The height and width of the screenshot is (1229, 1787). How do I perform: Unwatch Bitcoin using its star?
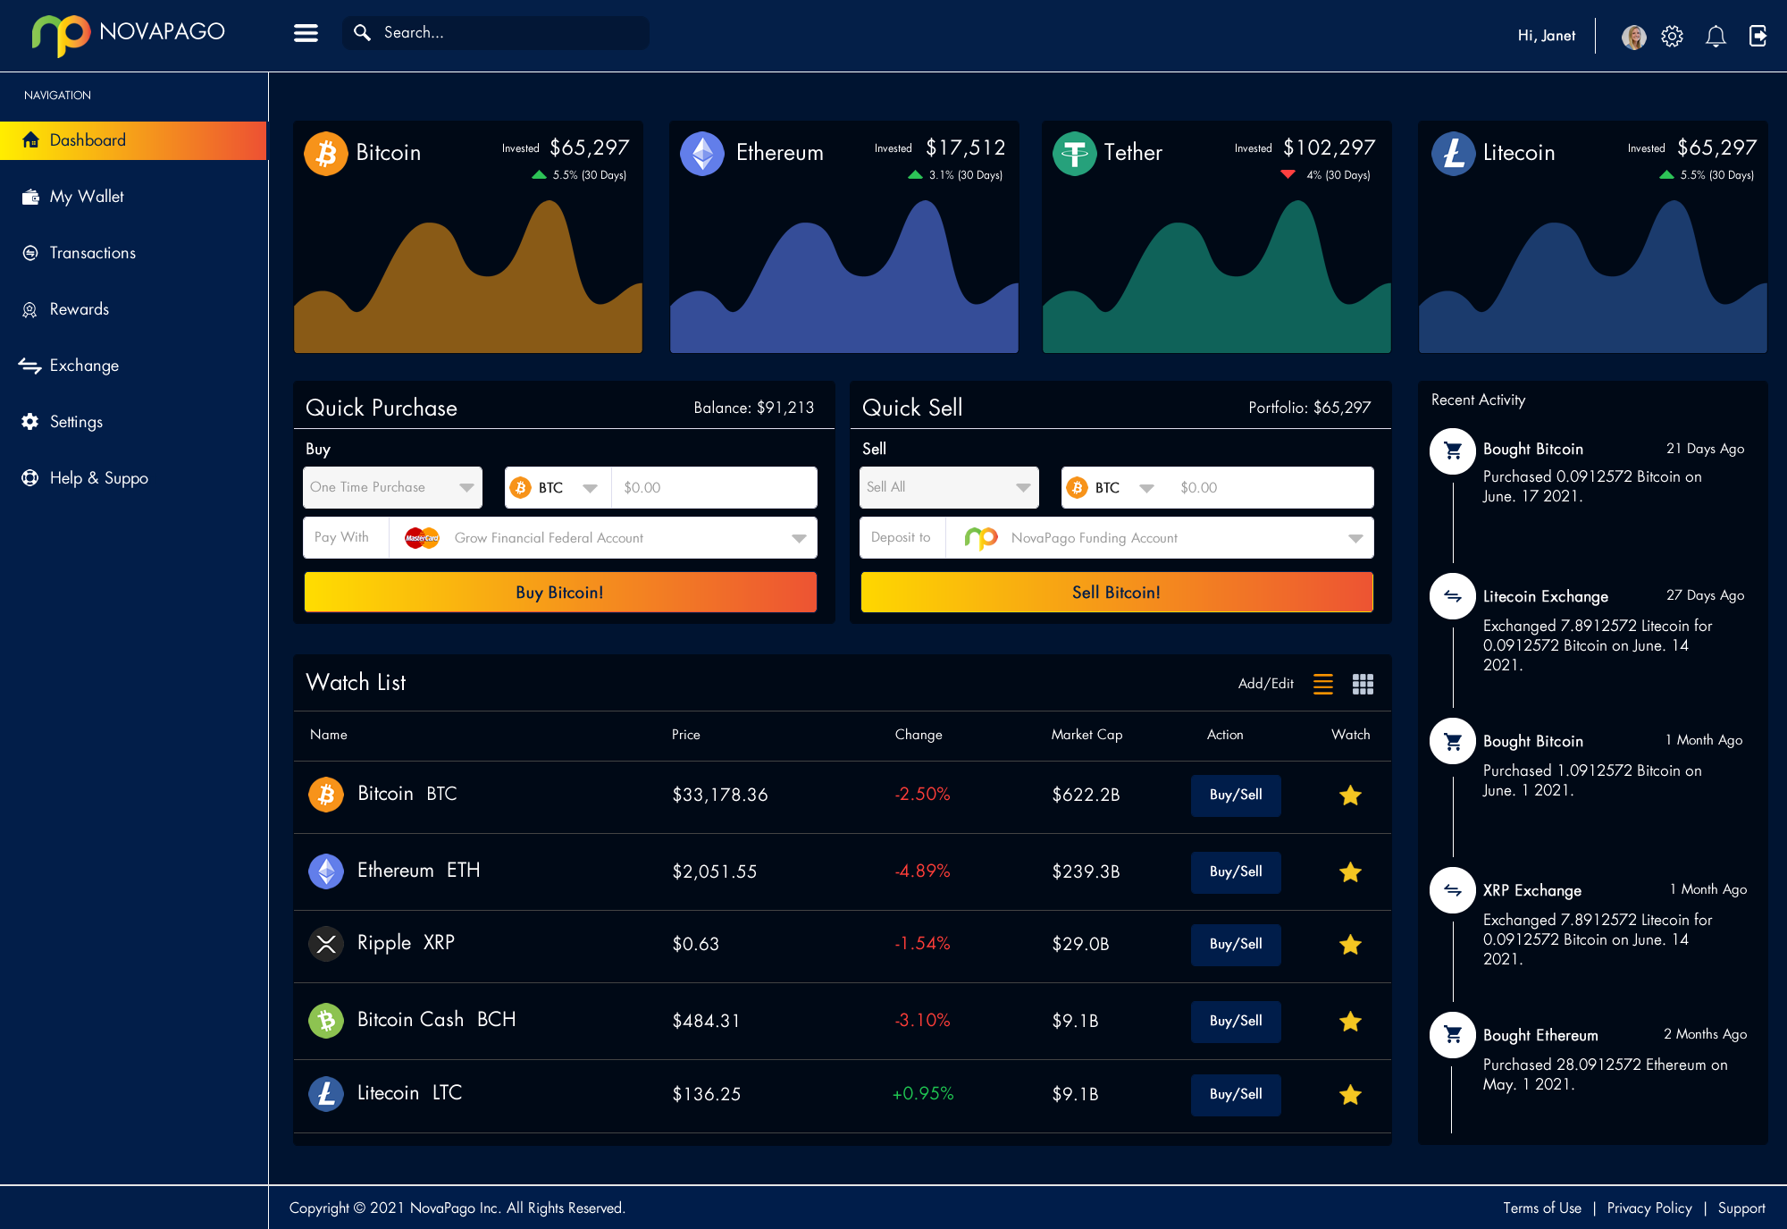coord(1350,795)
